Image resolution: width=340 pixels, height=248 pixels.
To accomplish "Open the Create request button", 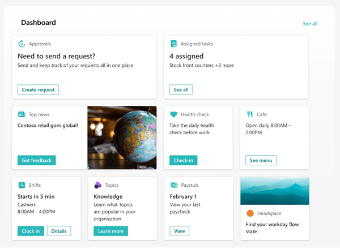I will [38, 89].
